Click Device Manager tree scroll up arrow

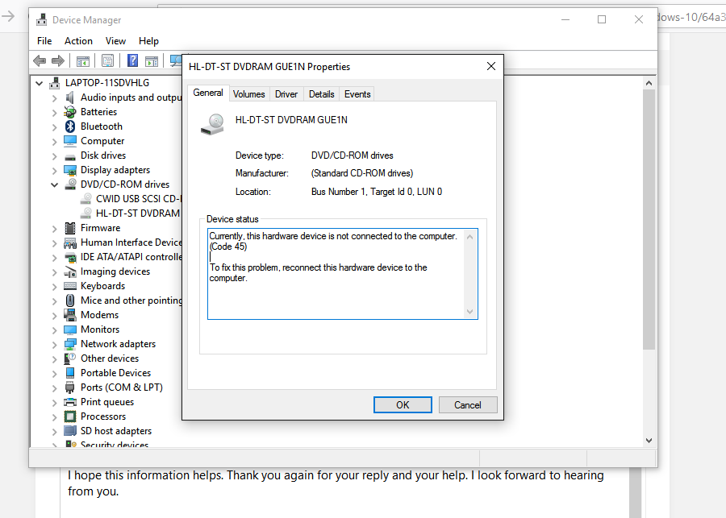click(649, 83)
